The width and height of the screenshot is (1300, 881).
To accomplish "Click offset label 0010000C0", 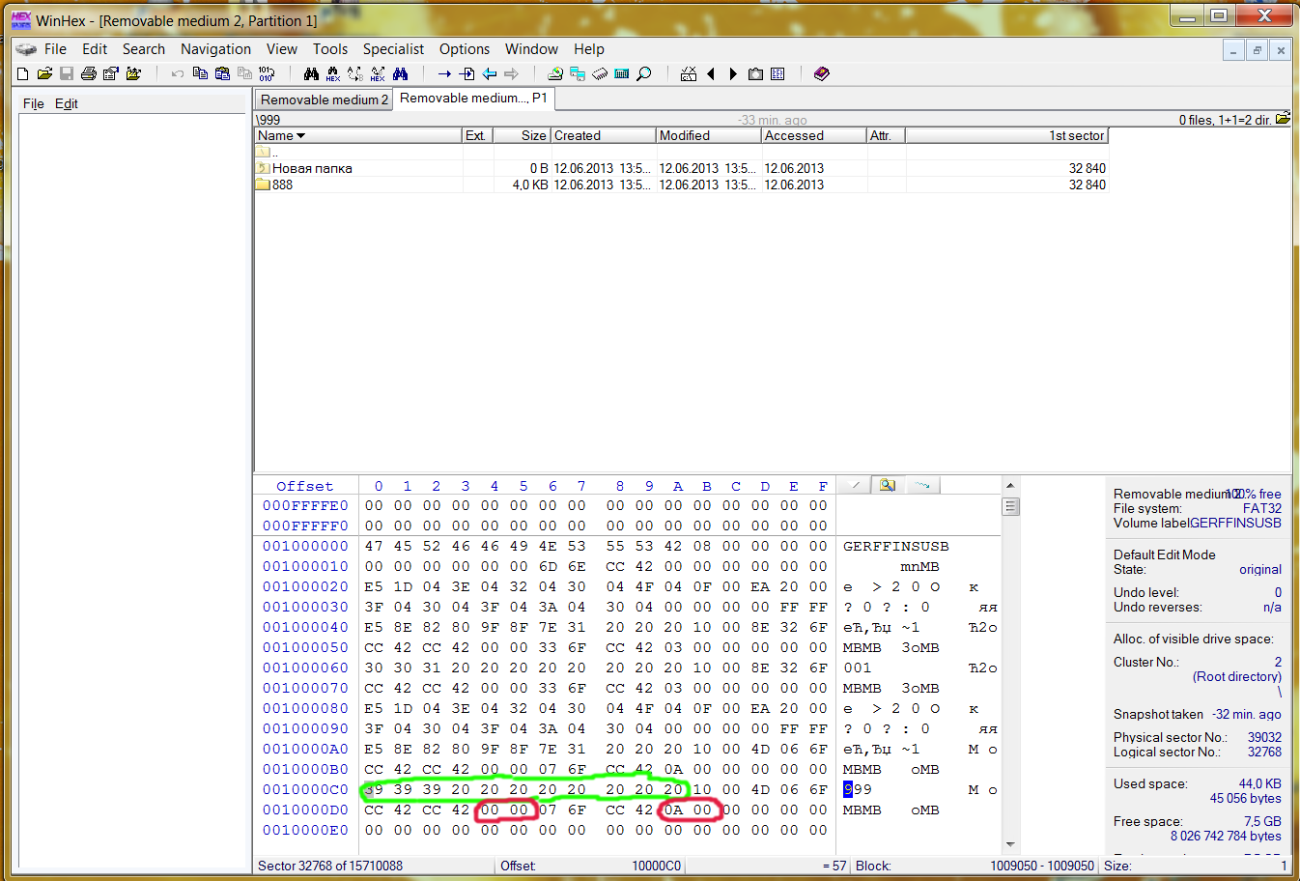I will click(x=305, y=790).
